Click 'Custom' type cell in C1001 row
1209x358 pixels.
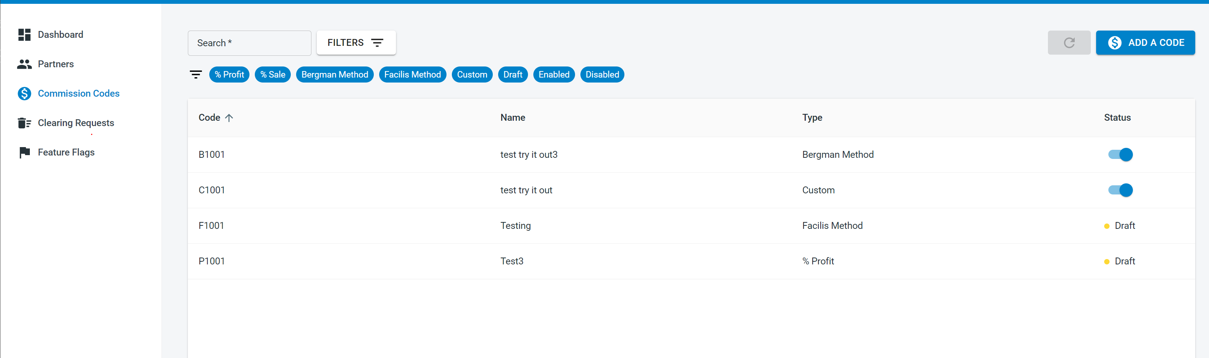click(818, 190)
